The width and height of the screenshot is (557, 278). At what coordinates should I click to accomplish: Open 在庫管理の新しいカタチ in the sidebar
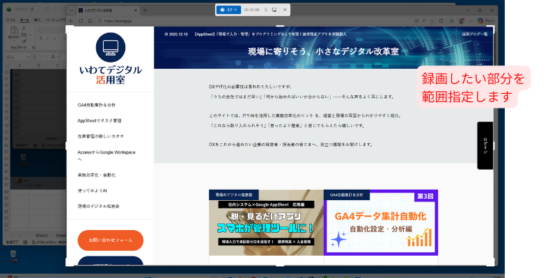click(x=100, y=136)
